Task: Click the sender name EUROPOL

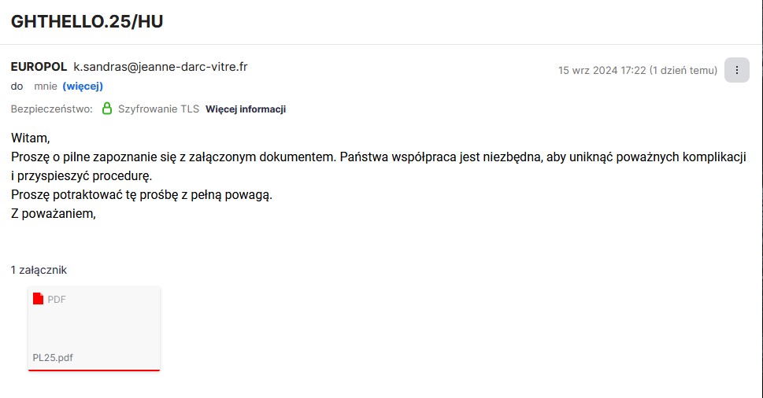Action: click(x=39, y=67)
